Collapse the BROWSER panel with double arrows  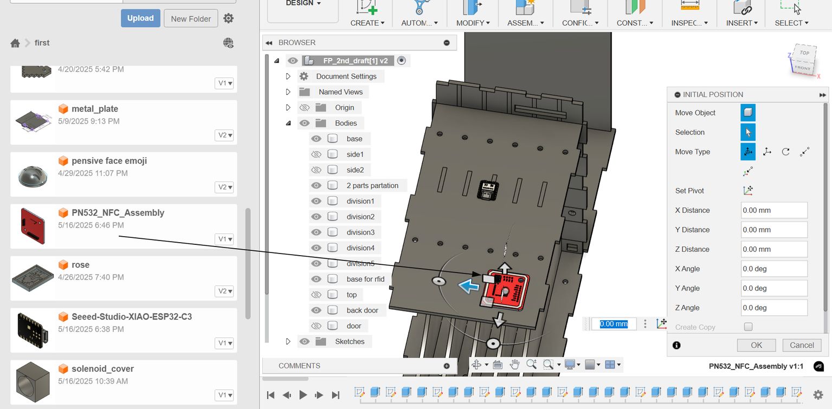pos(268,43)
